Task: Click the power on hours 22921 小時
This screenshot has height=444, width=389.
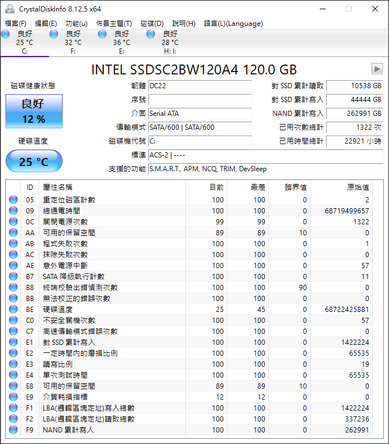Action: tap(355, 141)
